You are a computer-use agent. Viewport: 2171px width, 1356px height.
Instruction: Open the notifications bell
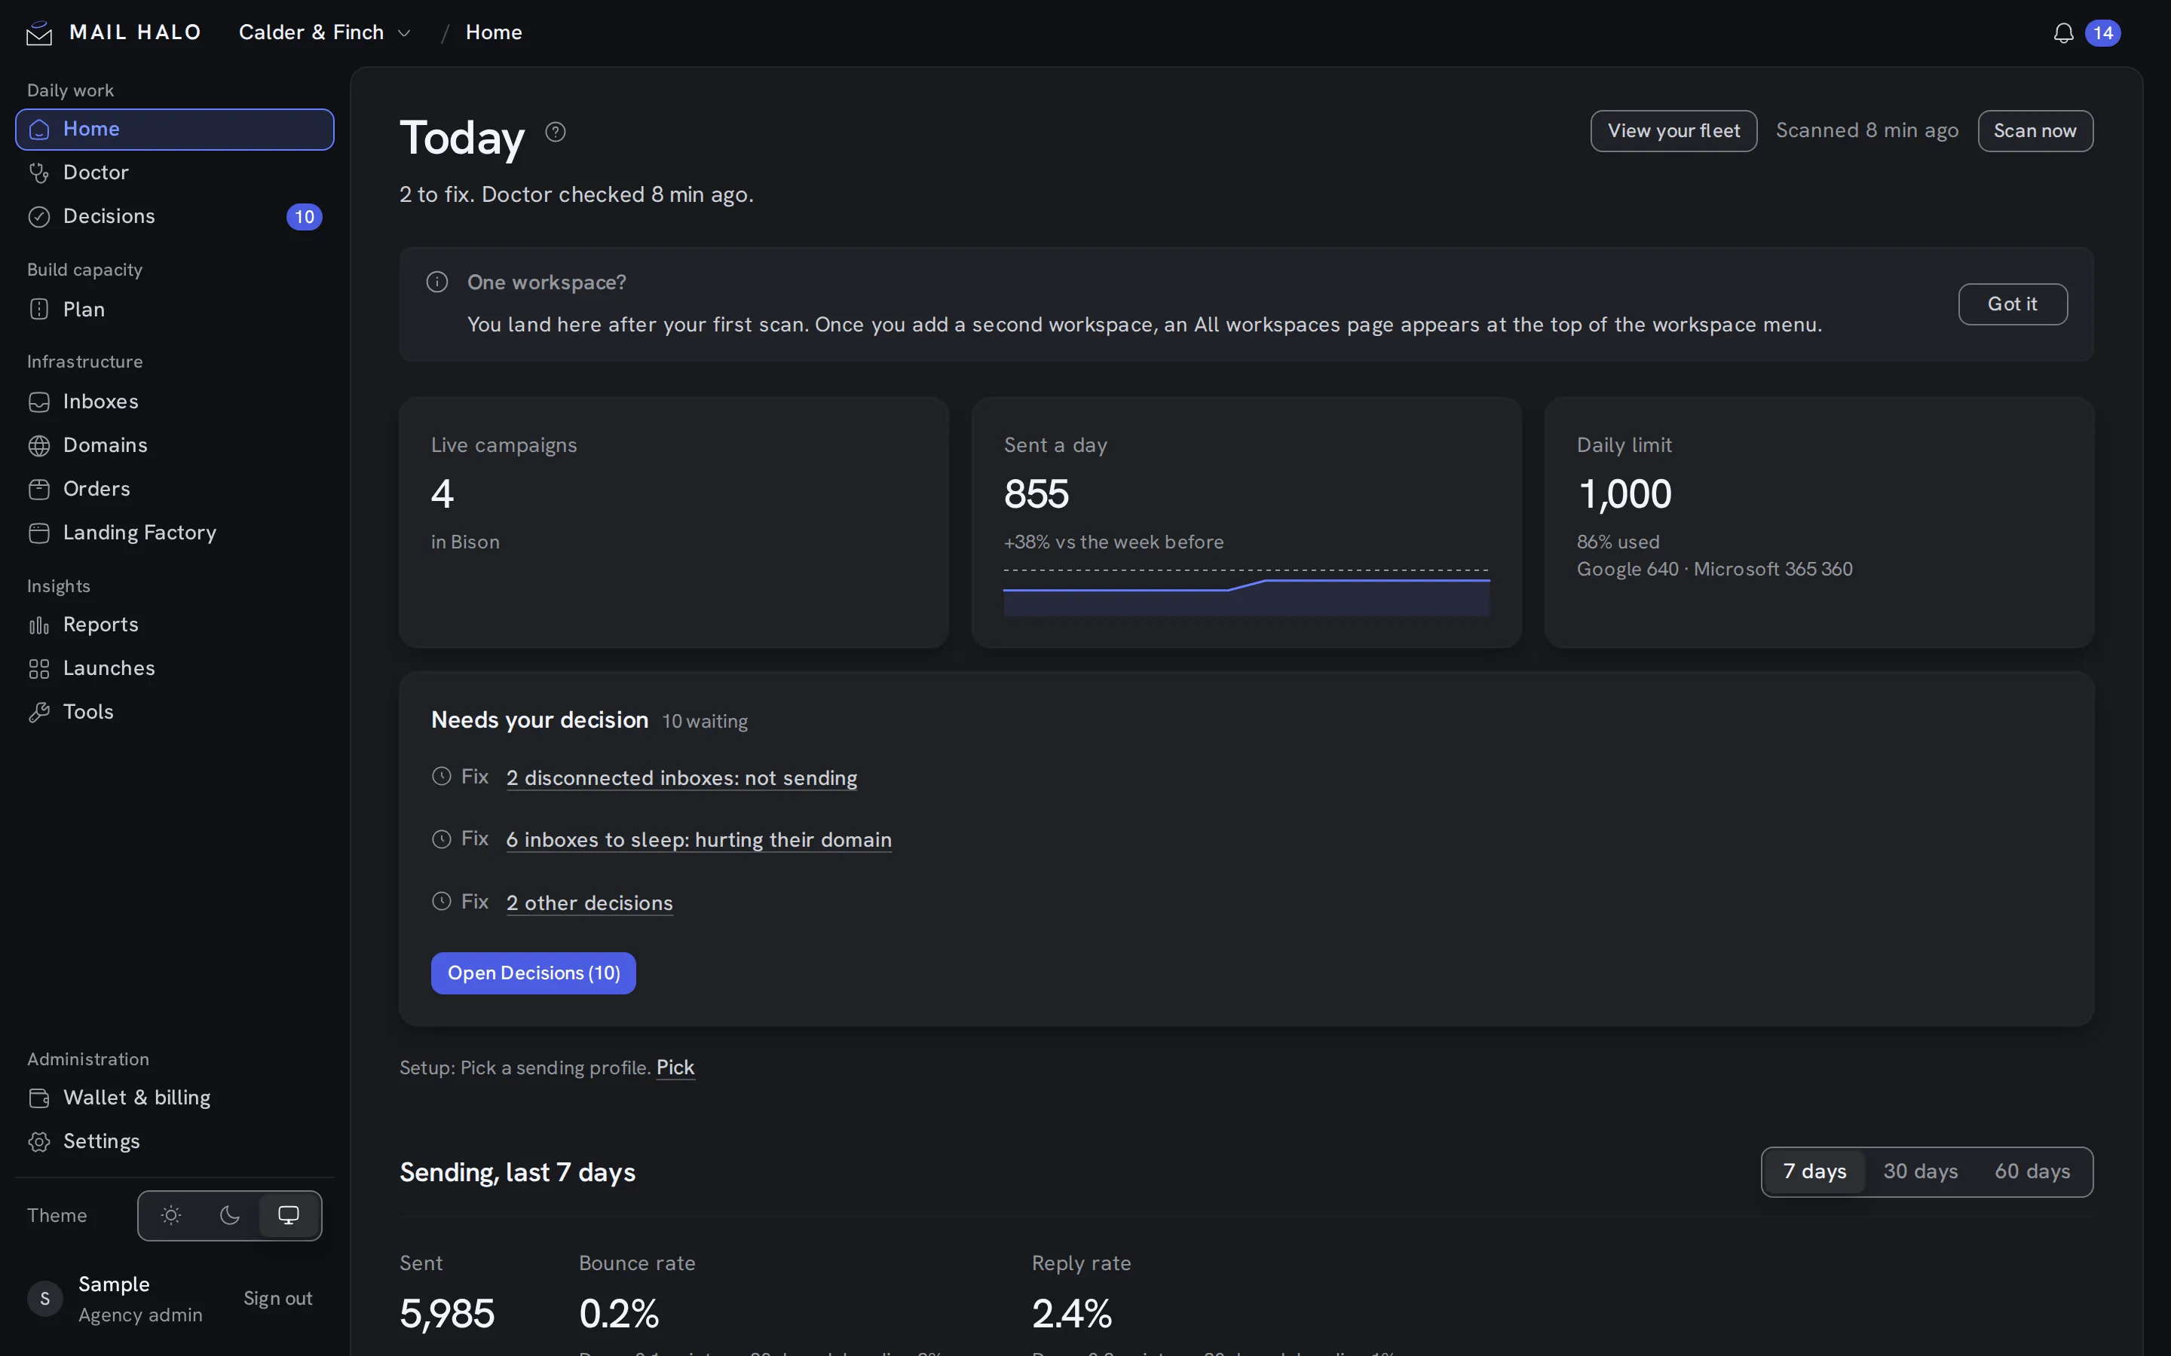tap(2063, 33)
